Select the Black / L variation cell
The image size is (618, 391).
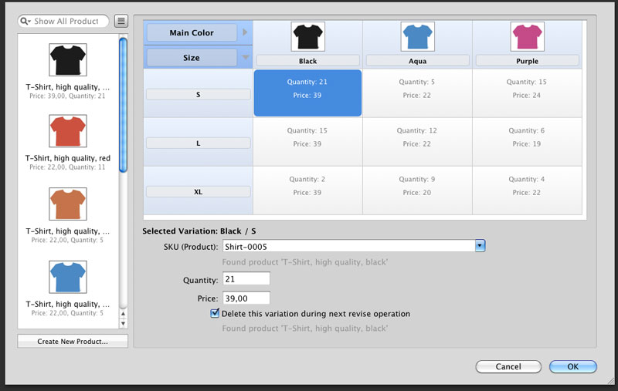pyautogui.click(x=307, y=142)
